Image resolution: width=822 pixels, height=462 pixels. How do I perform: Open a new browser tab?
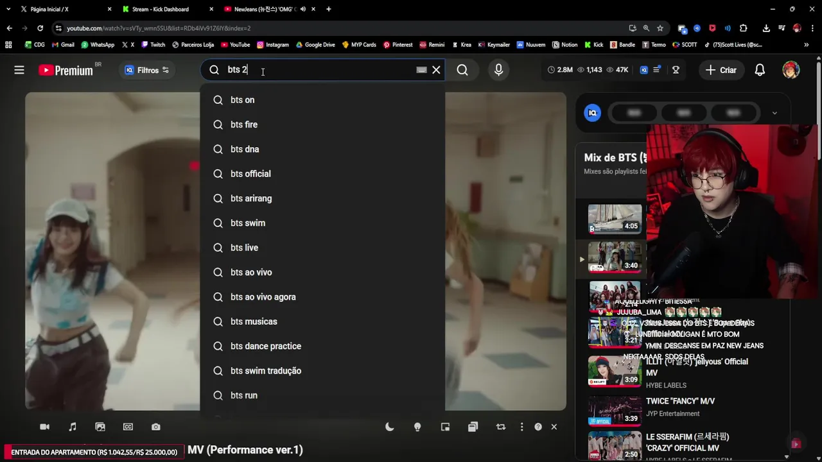pos(329,9)
